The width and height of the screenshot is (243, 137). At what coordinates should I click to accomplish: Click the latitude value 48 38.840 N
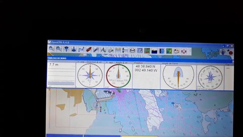pyautogui.click(x=145, y=67)
